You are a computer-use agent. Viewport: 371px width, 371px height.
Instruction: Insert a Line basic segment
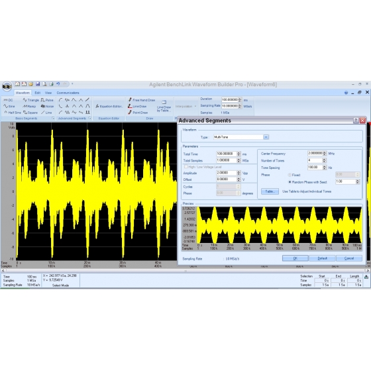[x=46, y=113]
